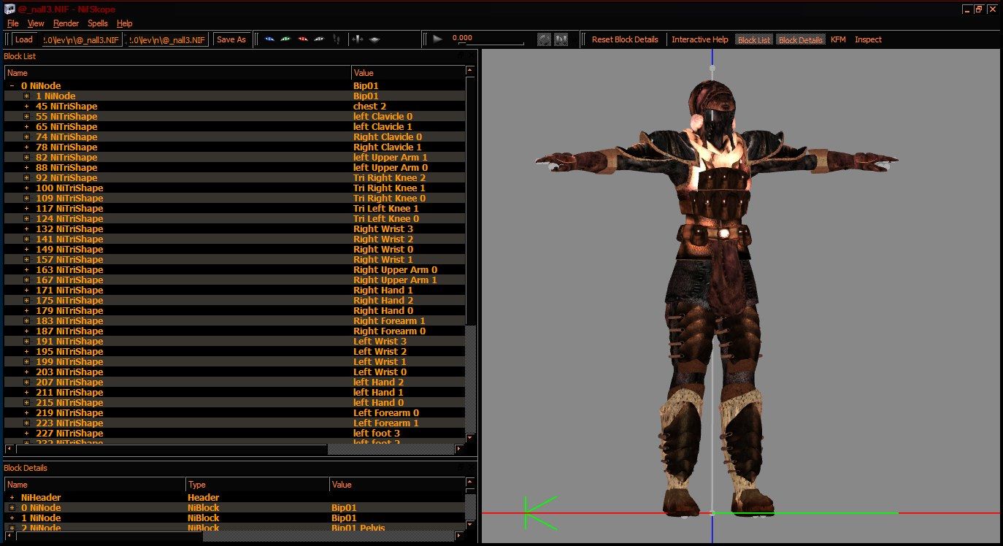1003x546 pixels.
Task: Expand 55 NiTriShape left Clavicle 0
Action: pos(26,117)
